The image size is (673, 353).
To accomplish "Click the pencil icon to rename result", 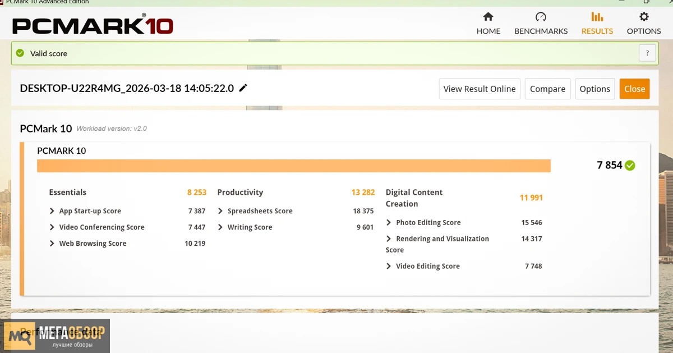I will (243, 88).
